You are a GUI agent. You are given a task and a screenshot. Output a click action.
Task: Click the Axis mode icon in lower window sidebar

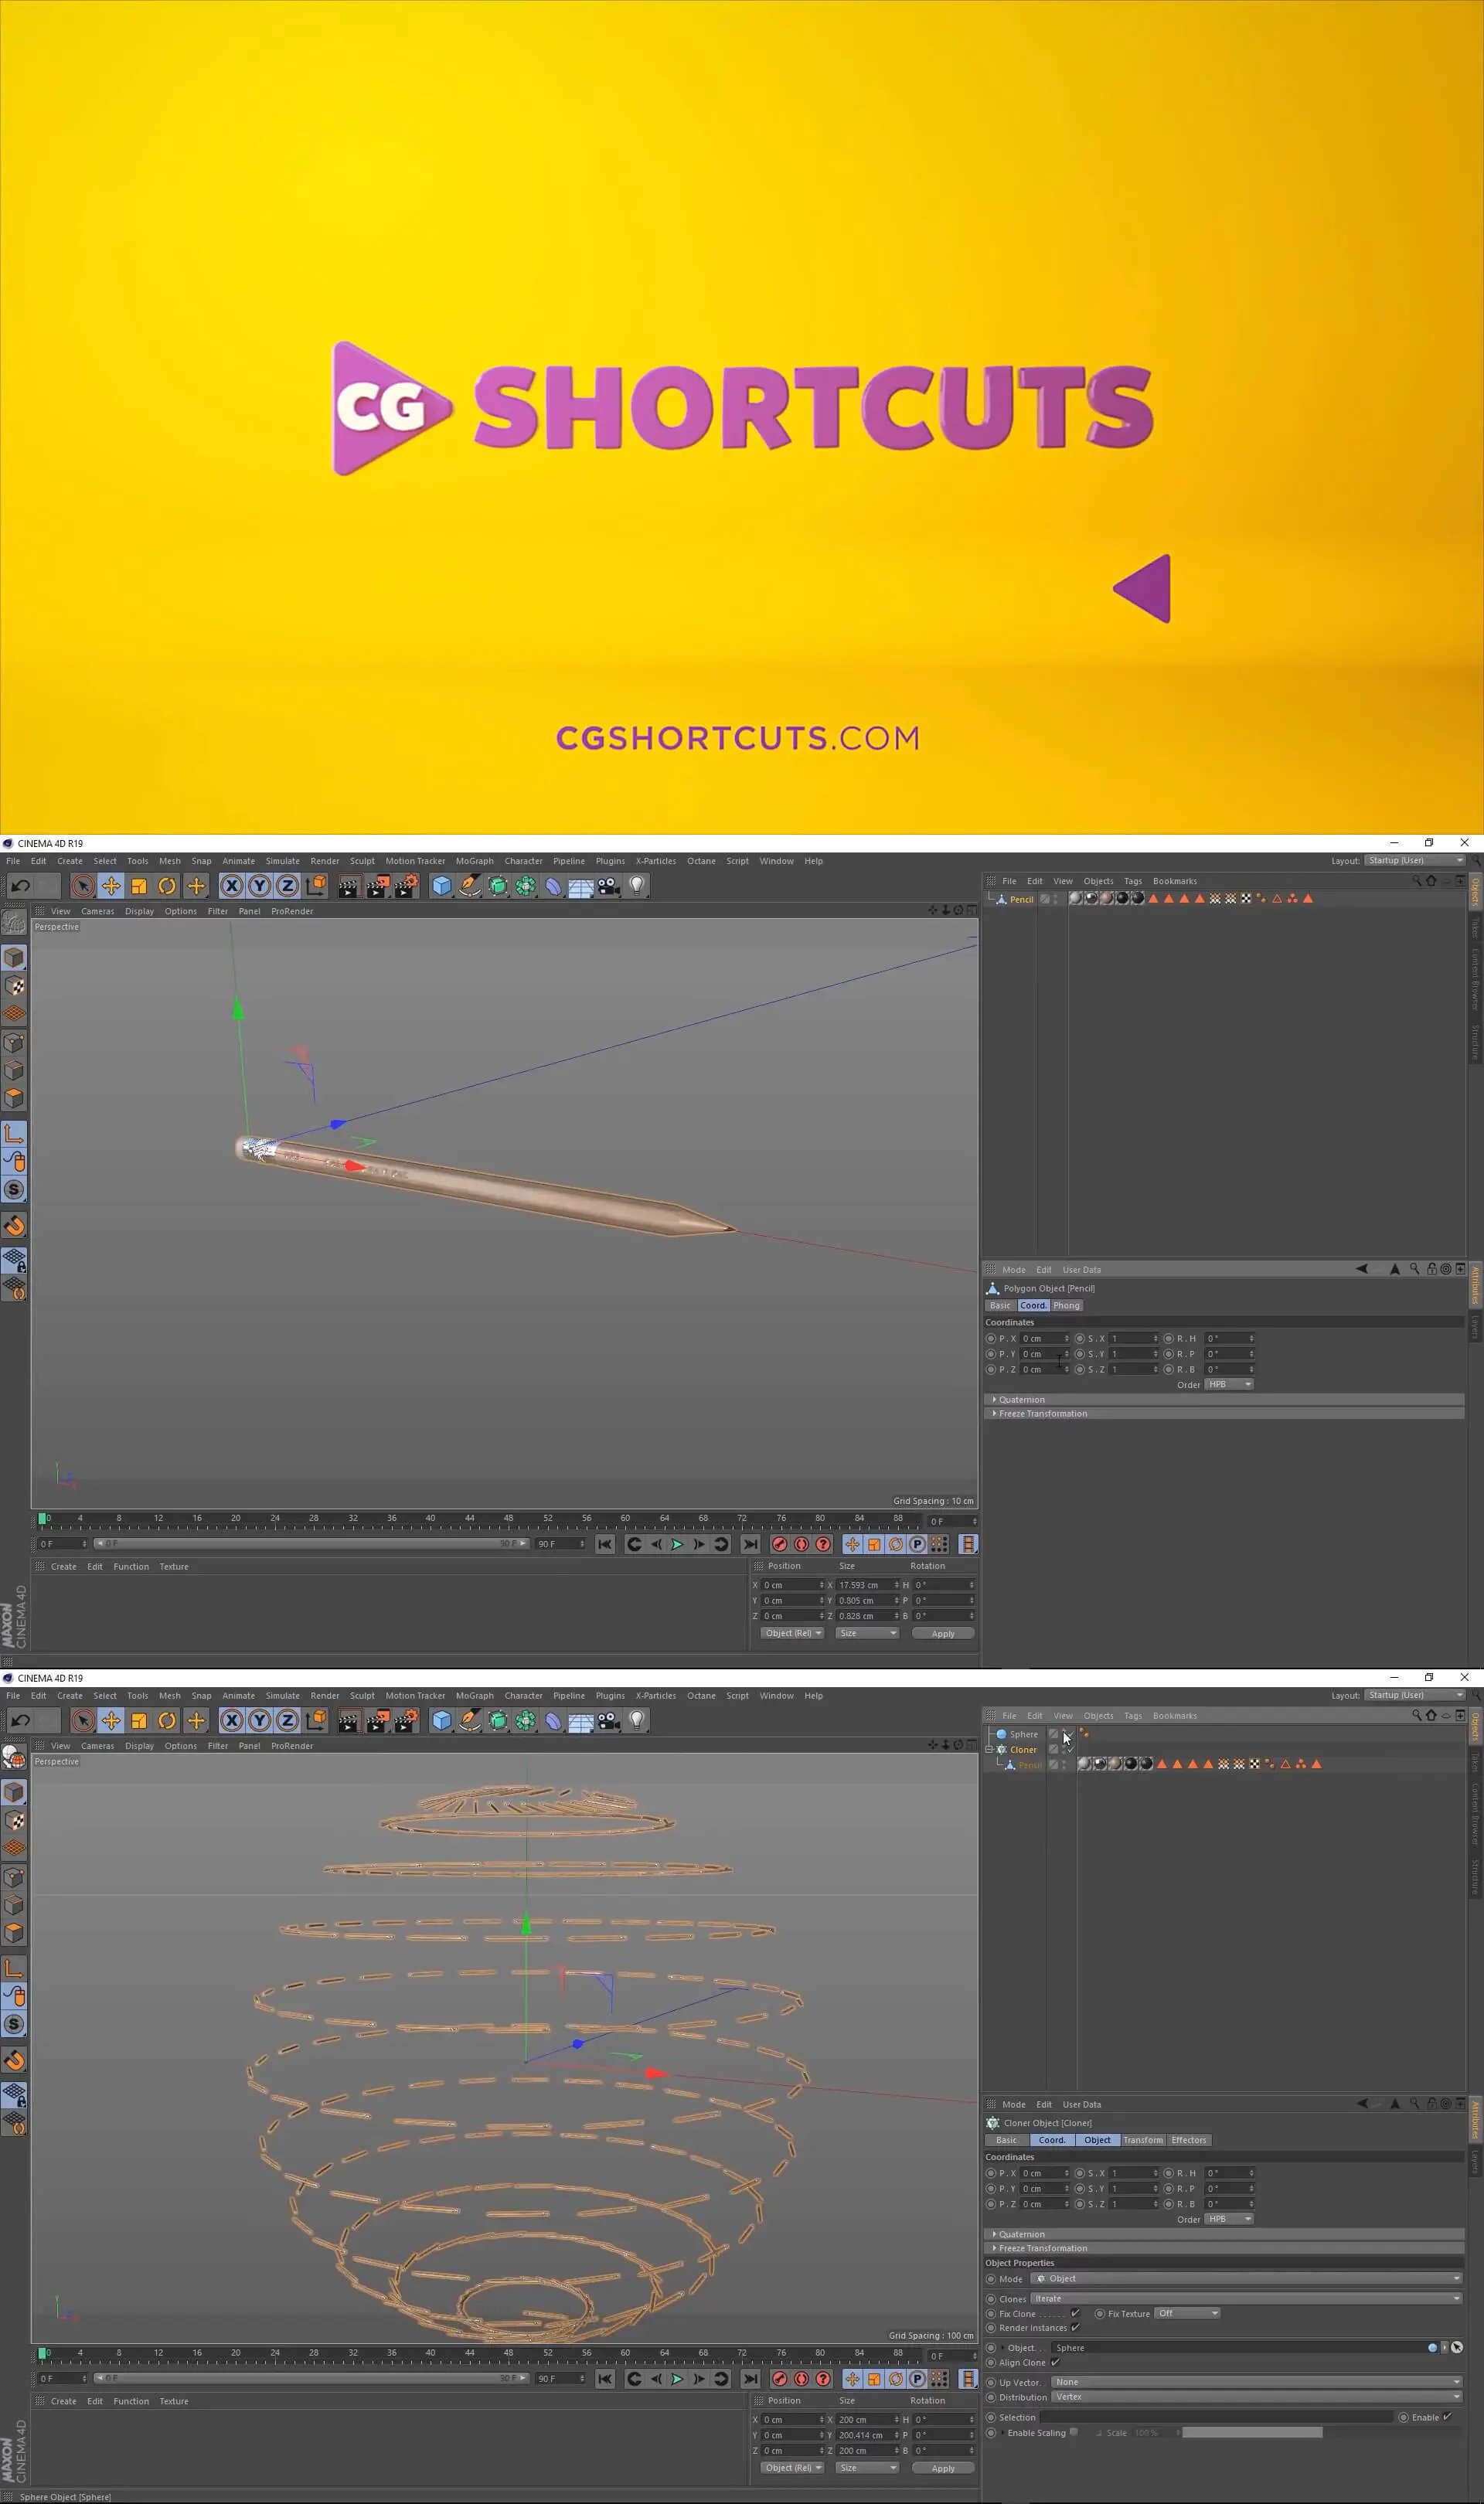[x=14, y=1969]
